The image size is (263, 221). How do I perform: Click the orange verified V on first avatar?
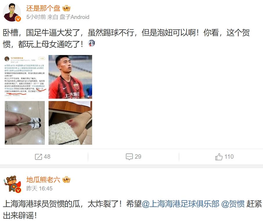tap(18, 19)
